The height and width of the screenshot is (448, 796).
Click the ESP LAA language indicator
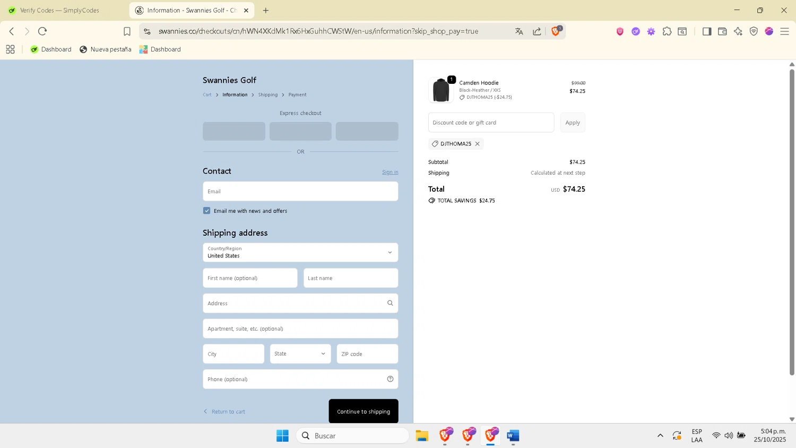pos(697,436)
